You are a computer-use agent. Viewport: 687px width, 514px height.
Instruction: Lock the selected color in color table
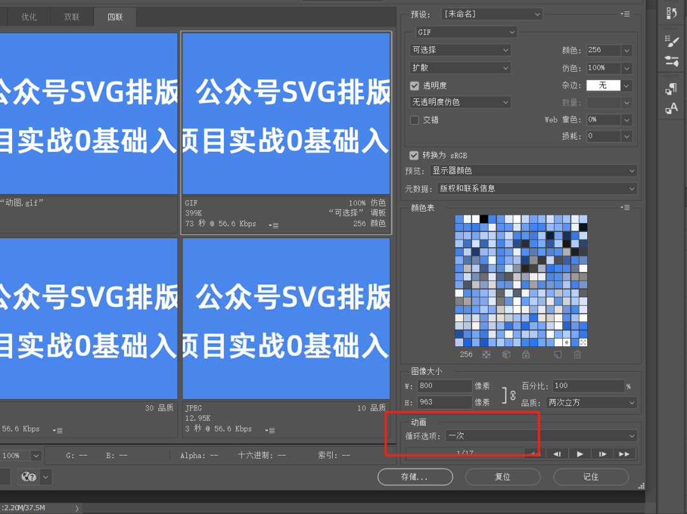click(x=526, y=355)
